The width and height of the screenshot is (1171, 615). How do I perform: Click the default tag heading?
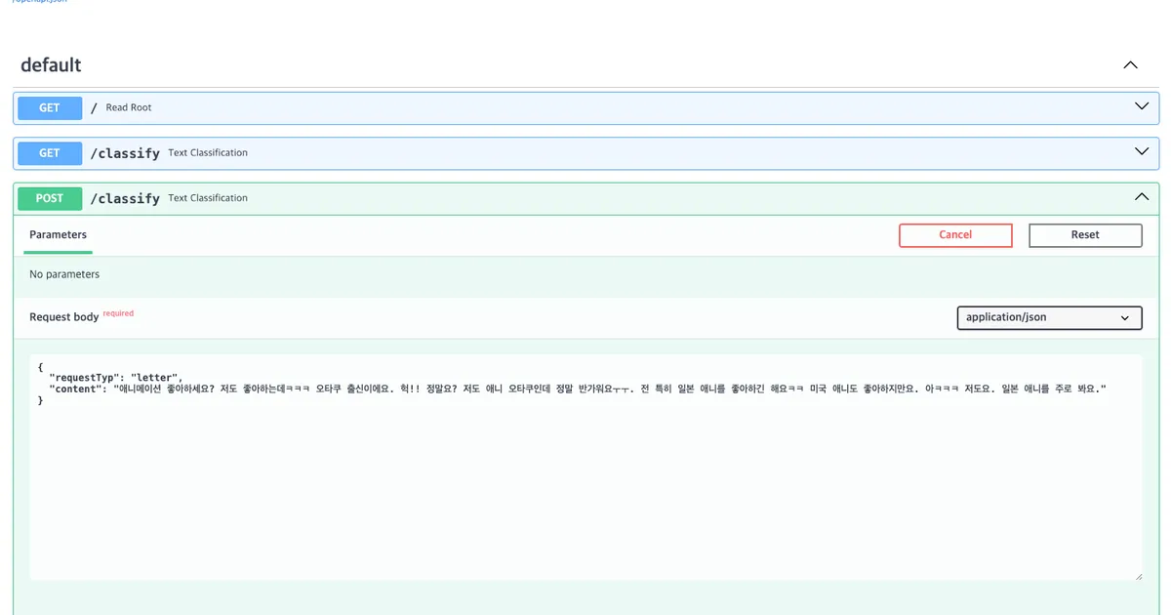51,65
